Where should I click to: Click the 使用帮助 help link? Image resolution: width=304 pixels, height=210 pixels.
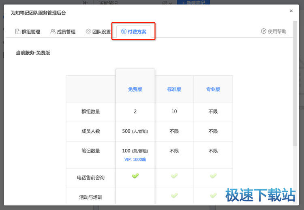tap(274, 31)
